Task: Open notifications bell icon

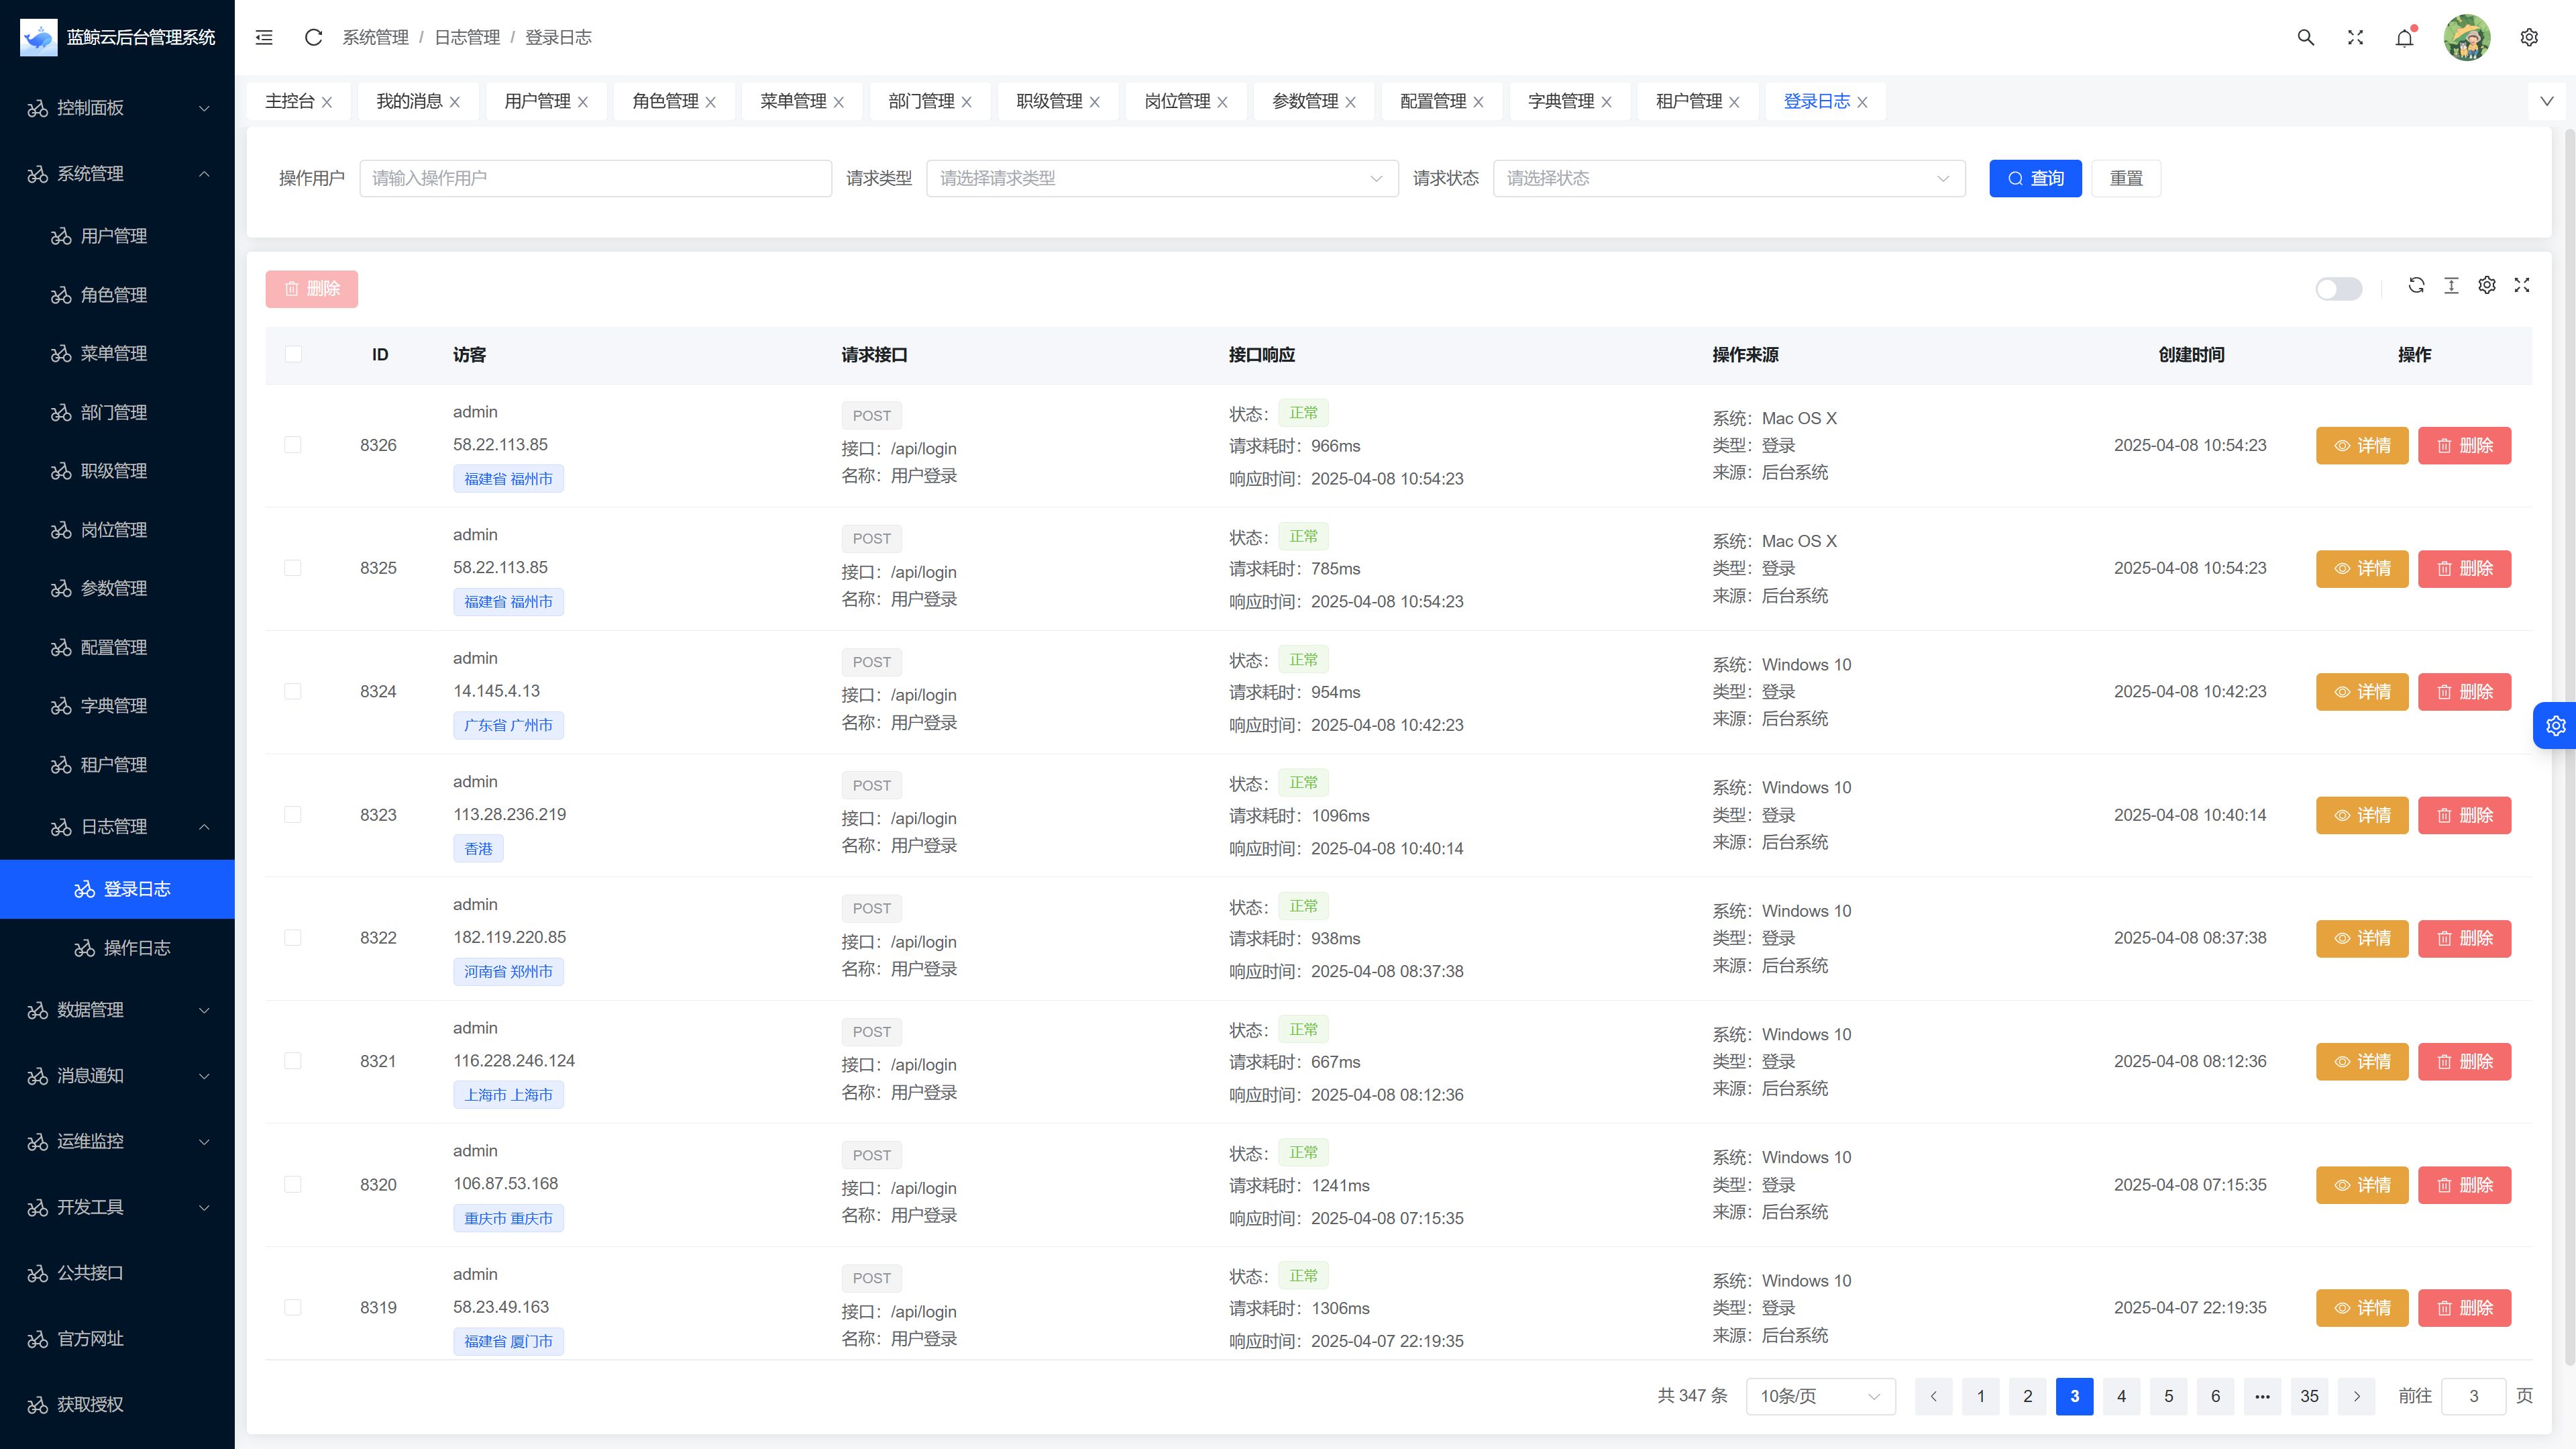Action: [2404, 38]
